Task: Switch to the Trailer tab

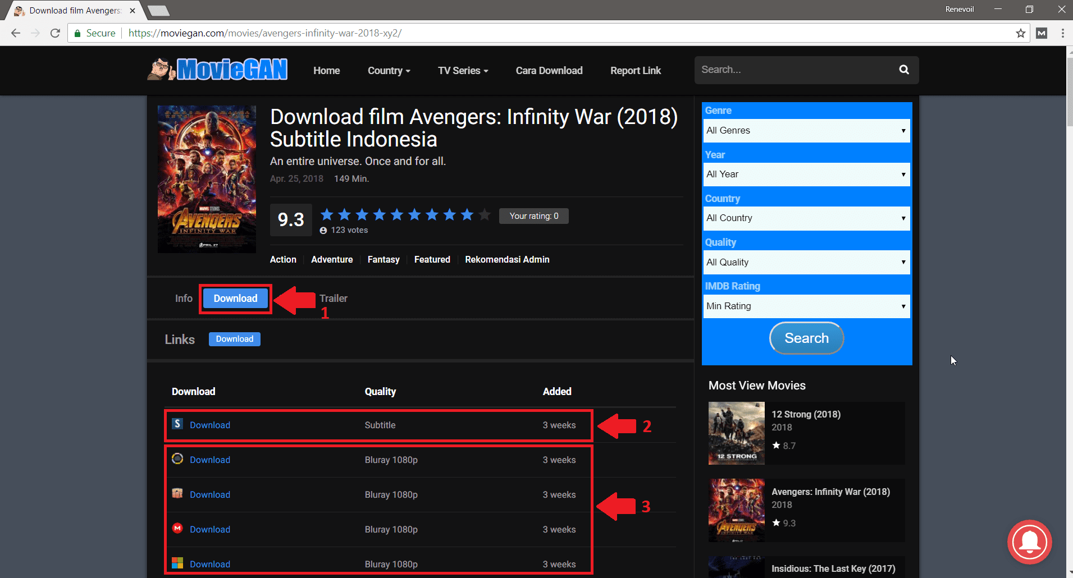Action: pos(334,299)
